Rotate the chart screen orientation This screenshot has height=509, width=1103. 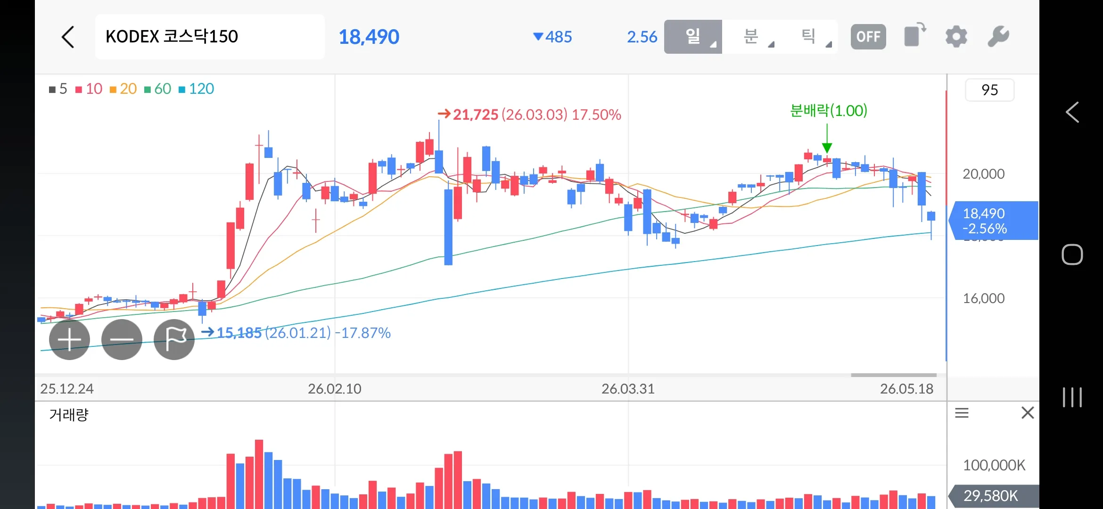(915, 35)
